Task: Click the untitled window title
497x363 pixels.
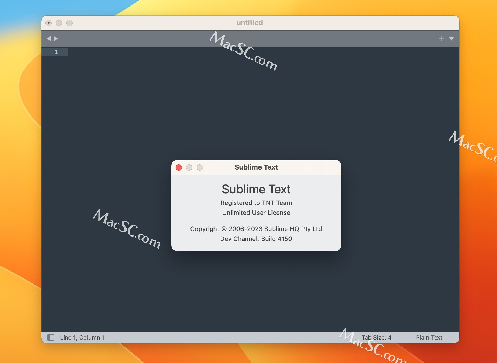Action: (250, 23)
